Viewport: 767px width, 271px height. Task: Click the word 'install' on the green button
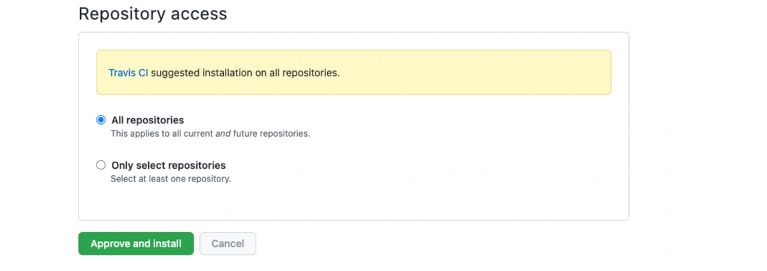coord(167,244)
